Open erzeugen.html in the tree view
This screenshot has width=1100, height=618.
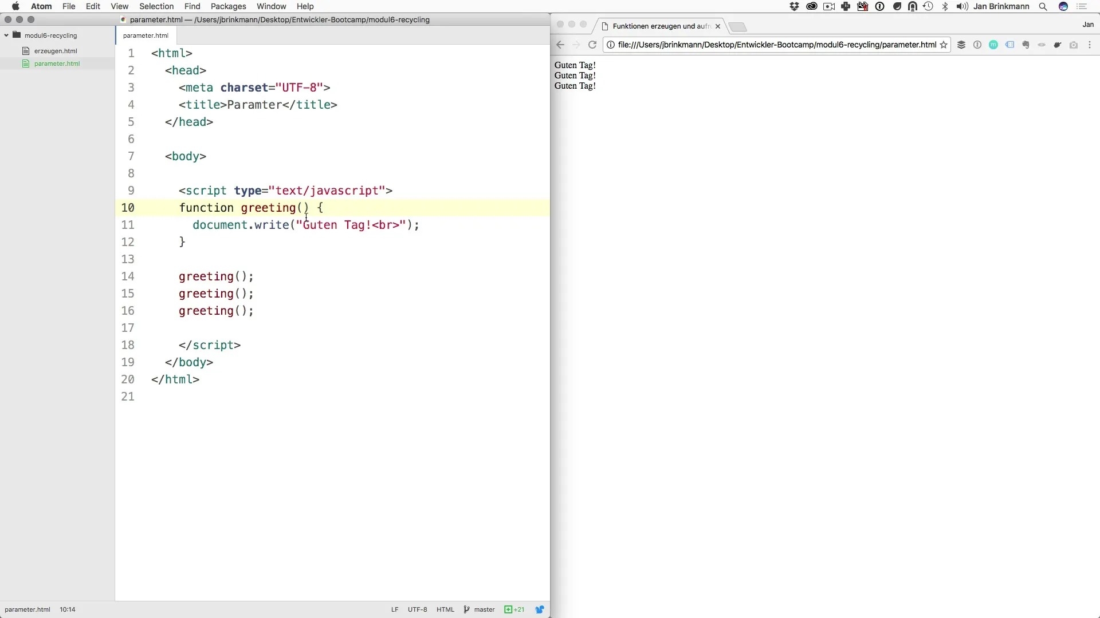(56, 51)
